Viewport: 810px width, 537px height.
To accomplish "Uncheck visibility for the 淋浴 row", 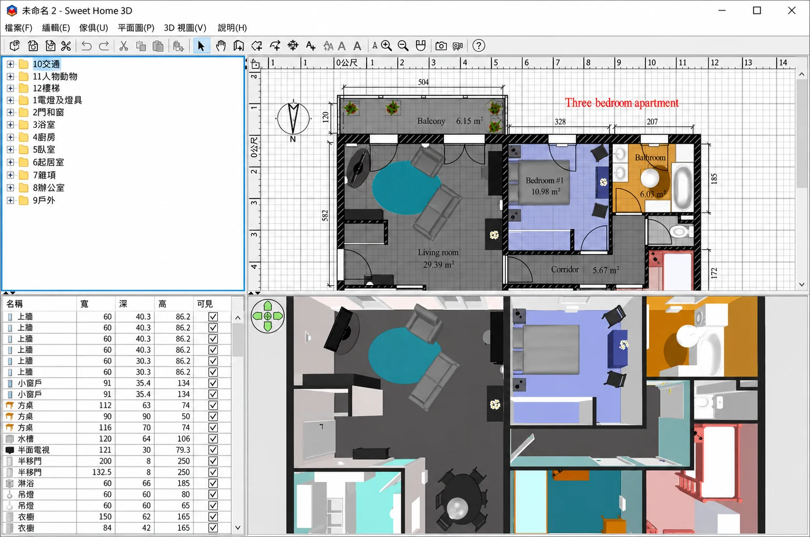I will [213, 483].
